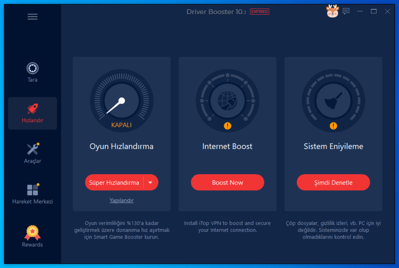Screen dimensions: 399x268
Task: Open the Araçlar tools section
Action: tap(33, 153)
